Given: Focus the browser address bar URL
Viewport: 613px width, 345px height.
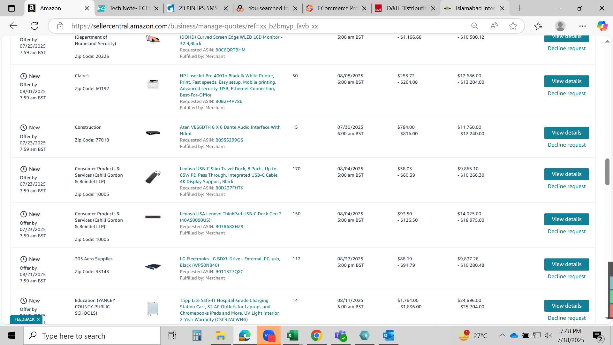Looking at the screenshot, I should 194,26.
